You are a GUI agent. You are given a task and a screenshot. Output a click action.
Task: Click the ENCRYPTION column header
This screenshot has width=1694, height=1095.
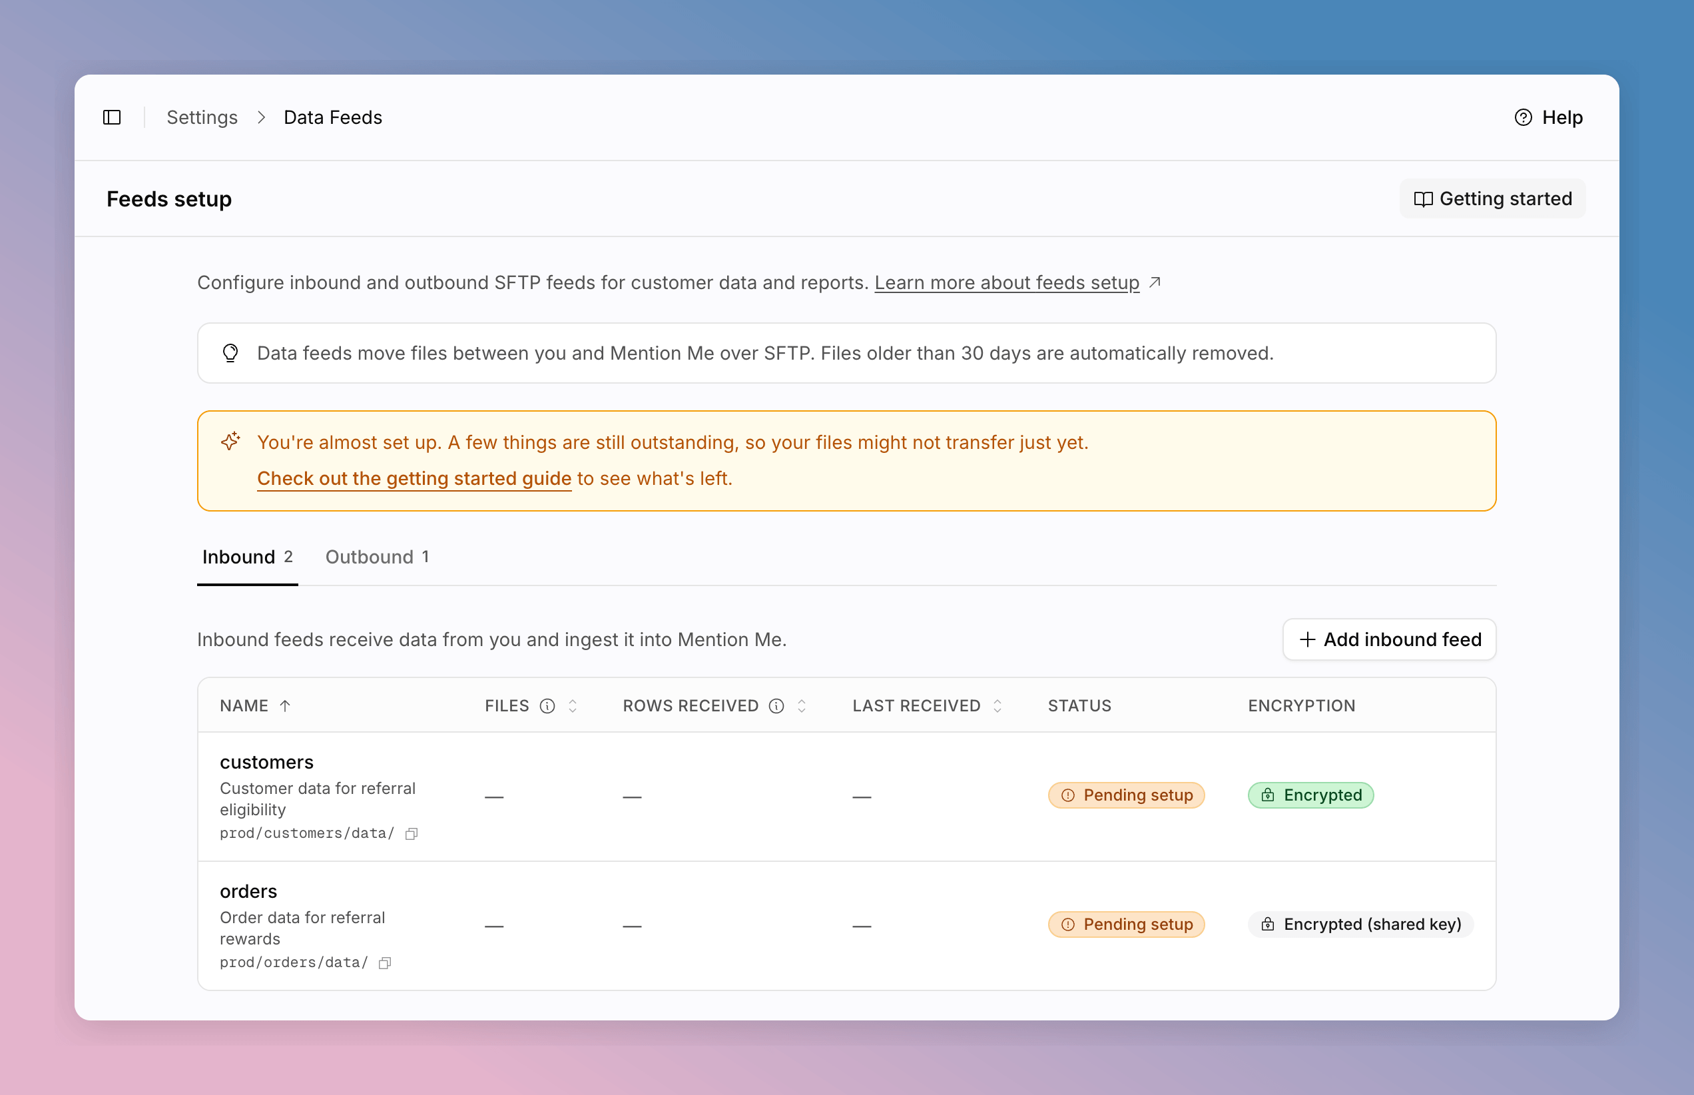tap(1302, 705)
